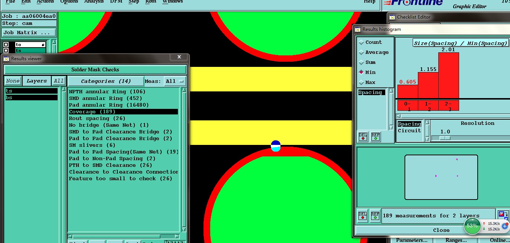Click the blue plus network monitor icon

(x=505, y=226)
